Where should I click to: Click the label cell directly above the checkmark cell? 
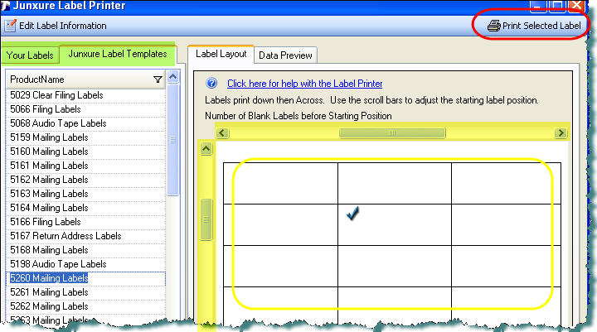tap(395, 183)
